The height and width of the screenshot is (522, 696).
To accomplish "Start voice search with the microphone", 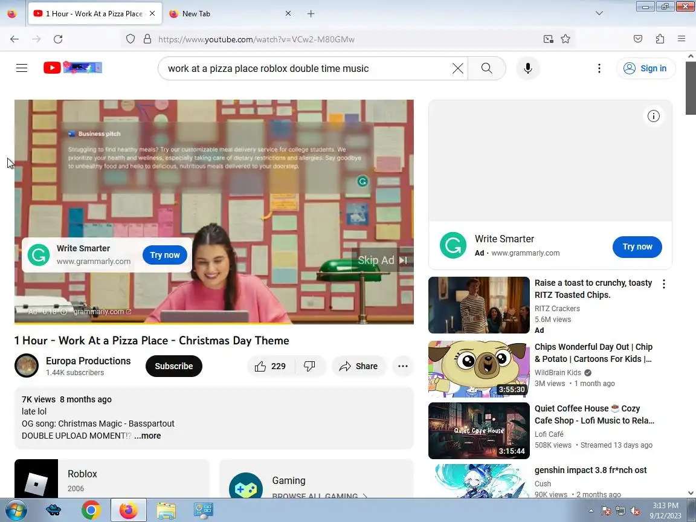I will point(528,68).
